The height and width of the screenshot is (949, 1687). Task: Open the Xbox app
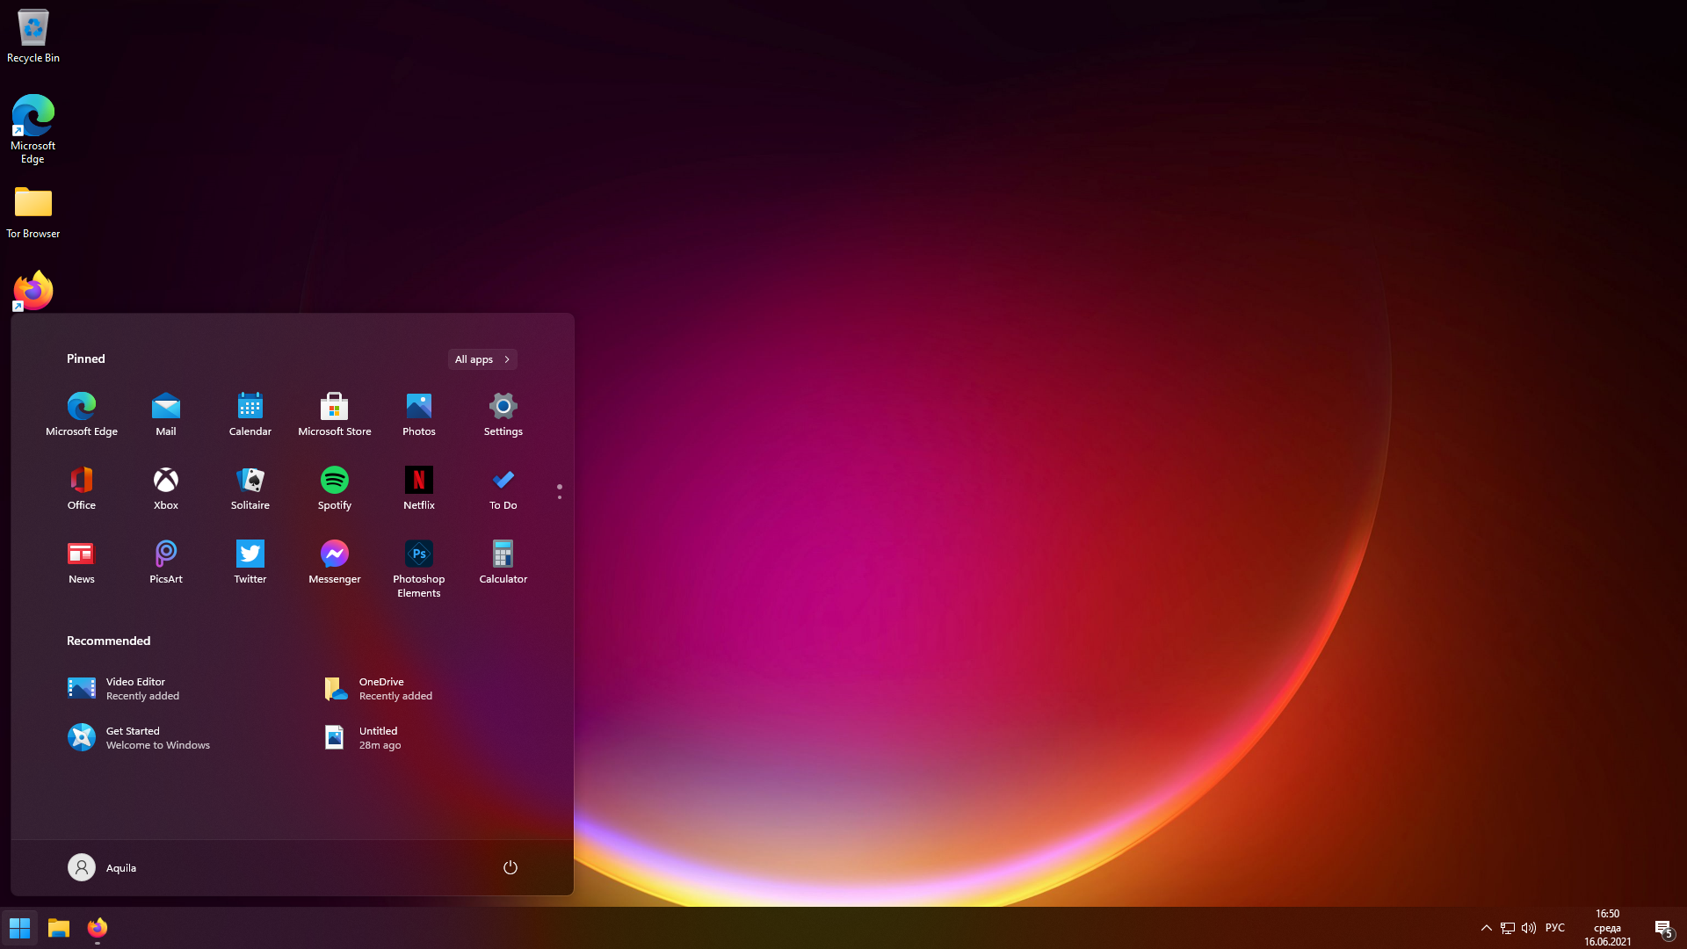pyautogui.click(x=165, y=487)
